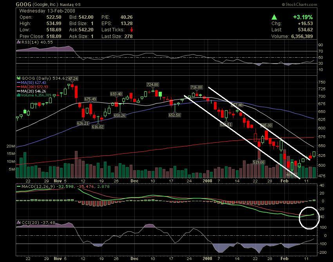Click the 616.02 low price label
Screen dimensions: 333x262
(98, 127)
